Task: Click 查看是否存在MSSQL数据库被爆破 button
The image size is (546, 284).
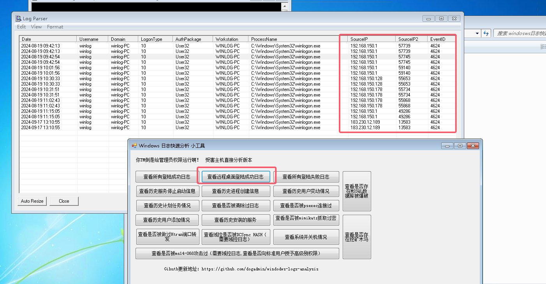Action: 356,191
